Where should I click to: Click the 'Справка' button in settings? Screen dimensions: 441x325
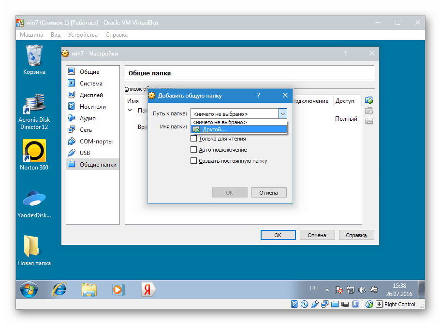point(356,235)
